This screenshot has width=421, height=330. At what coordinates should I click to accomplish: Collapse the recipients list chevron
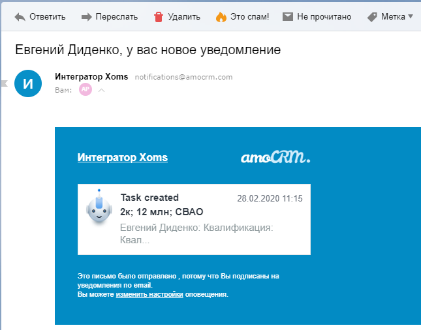(x=101, y=90)
